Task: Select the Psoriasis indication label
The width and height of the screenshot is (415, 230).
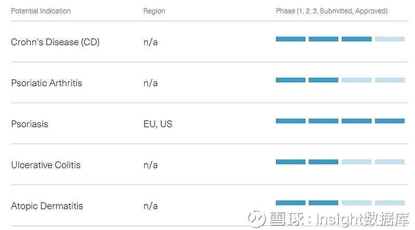Action: (30, 124)
